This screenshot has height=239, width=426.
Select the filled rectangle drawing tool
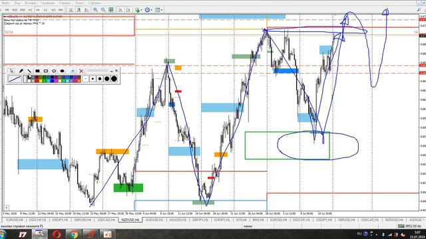click(x=37, y=71)
